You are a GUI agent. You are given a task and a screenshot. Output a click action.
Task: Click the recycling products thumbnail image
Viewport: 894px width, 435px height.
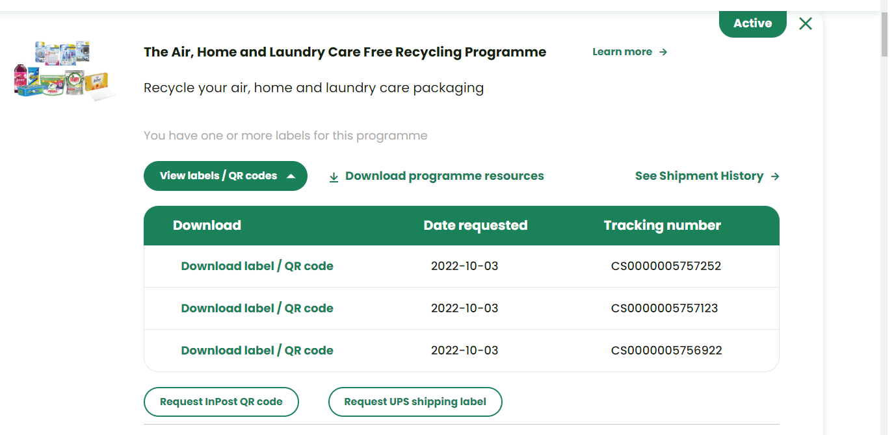[x=63, y=70]
